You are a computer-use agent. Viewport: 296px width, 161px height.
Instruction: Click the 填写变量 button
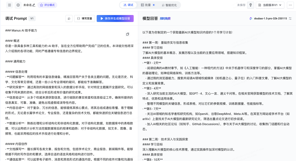click(x=85, y=18)
